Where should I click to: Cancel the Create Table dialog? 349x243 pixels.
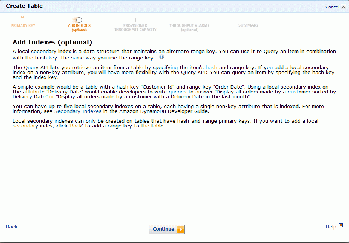point(332,7)
